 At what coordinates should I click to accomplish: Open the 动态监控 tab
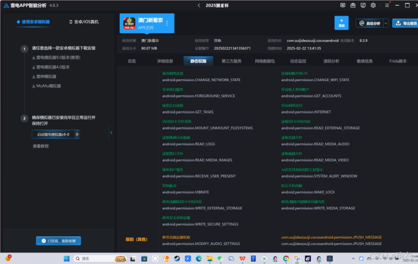point(298,61)
